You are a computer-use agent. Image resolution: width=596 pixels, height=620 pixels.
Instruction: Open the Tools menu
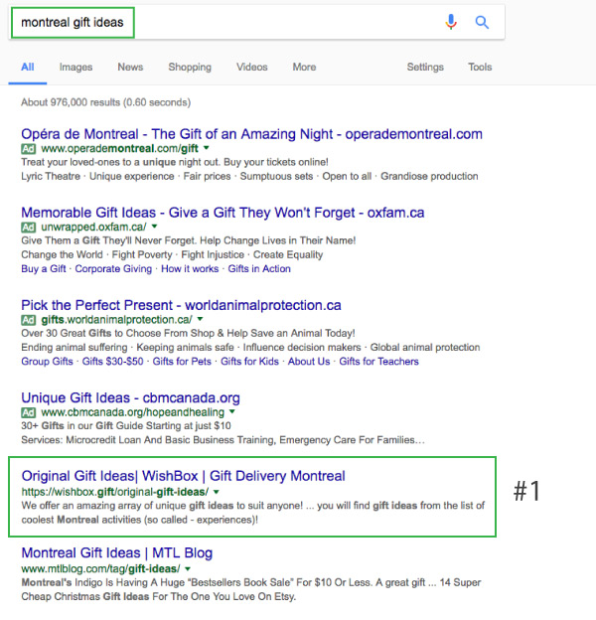click(x=480, y=67)
